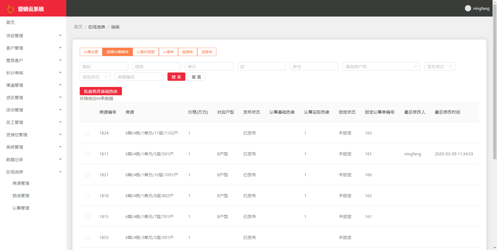Expand the 系统管理 sidebar menu
497x250 pixels.
coord(33,147)
